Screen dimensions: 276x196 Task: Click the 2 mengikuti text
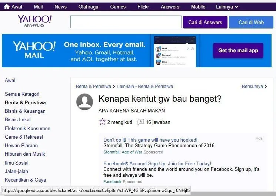(x=120, y=122)
